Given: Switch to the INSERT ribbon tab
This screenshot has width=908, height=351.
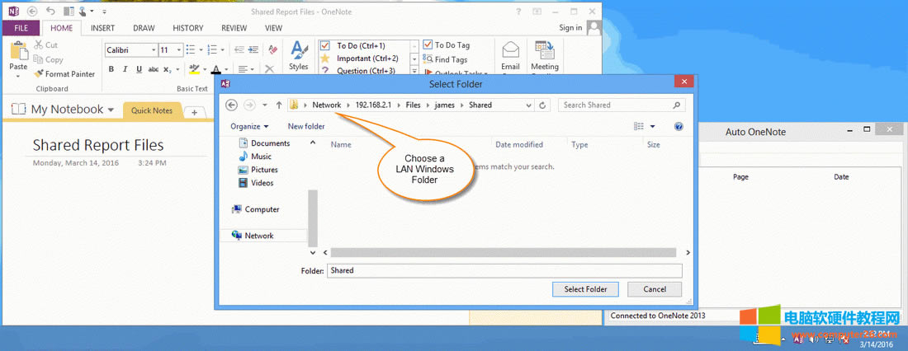Looking at the screenshot, I should 102,28.
